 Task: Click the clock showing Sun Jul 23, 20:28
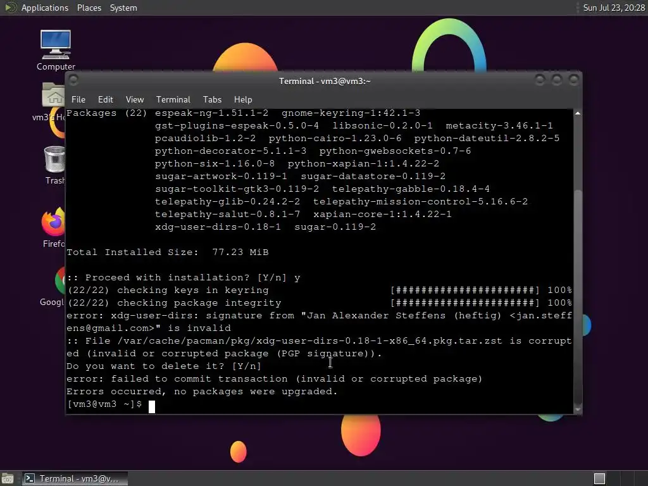[x=614, y=8]
